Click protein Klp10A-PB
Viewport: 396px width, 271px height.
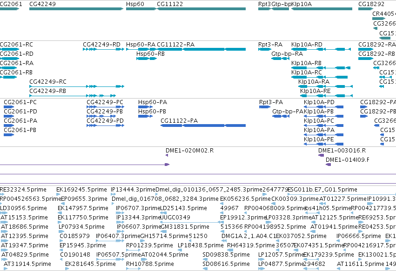(x=323, y=116)
